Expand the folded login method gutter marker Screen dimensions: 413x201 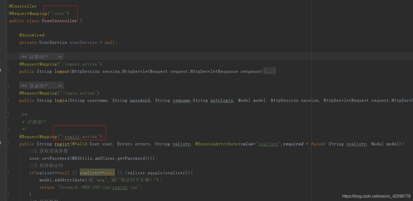[x=7, y=100]
